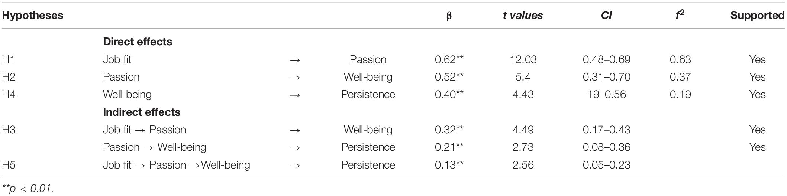Click the CI column header
Image resolution: width=787 pixels, height=196 pixels.
click(606, 16)
